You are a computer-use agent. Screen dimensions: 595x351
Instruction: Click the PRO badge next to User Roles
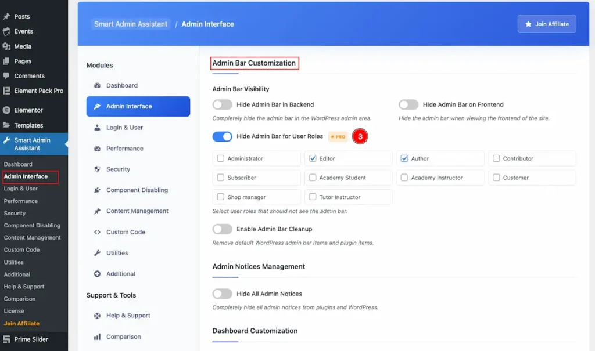pyautogui.click(x=338, y=136)
